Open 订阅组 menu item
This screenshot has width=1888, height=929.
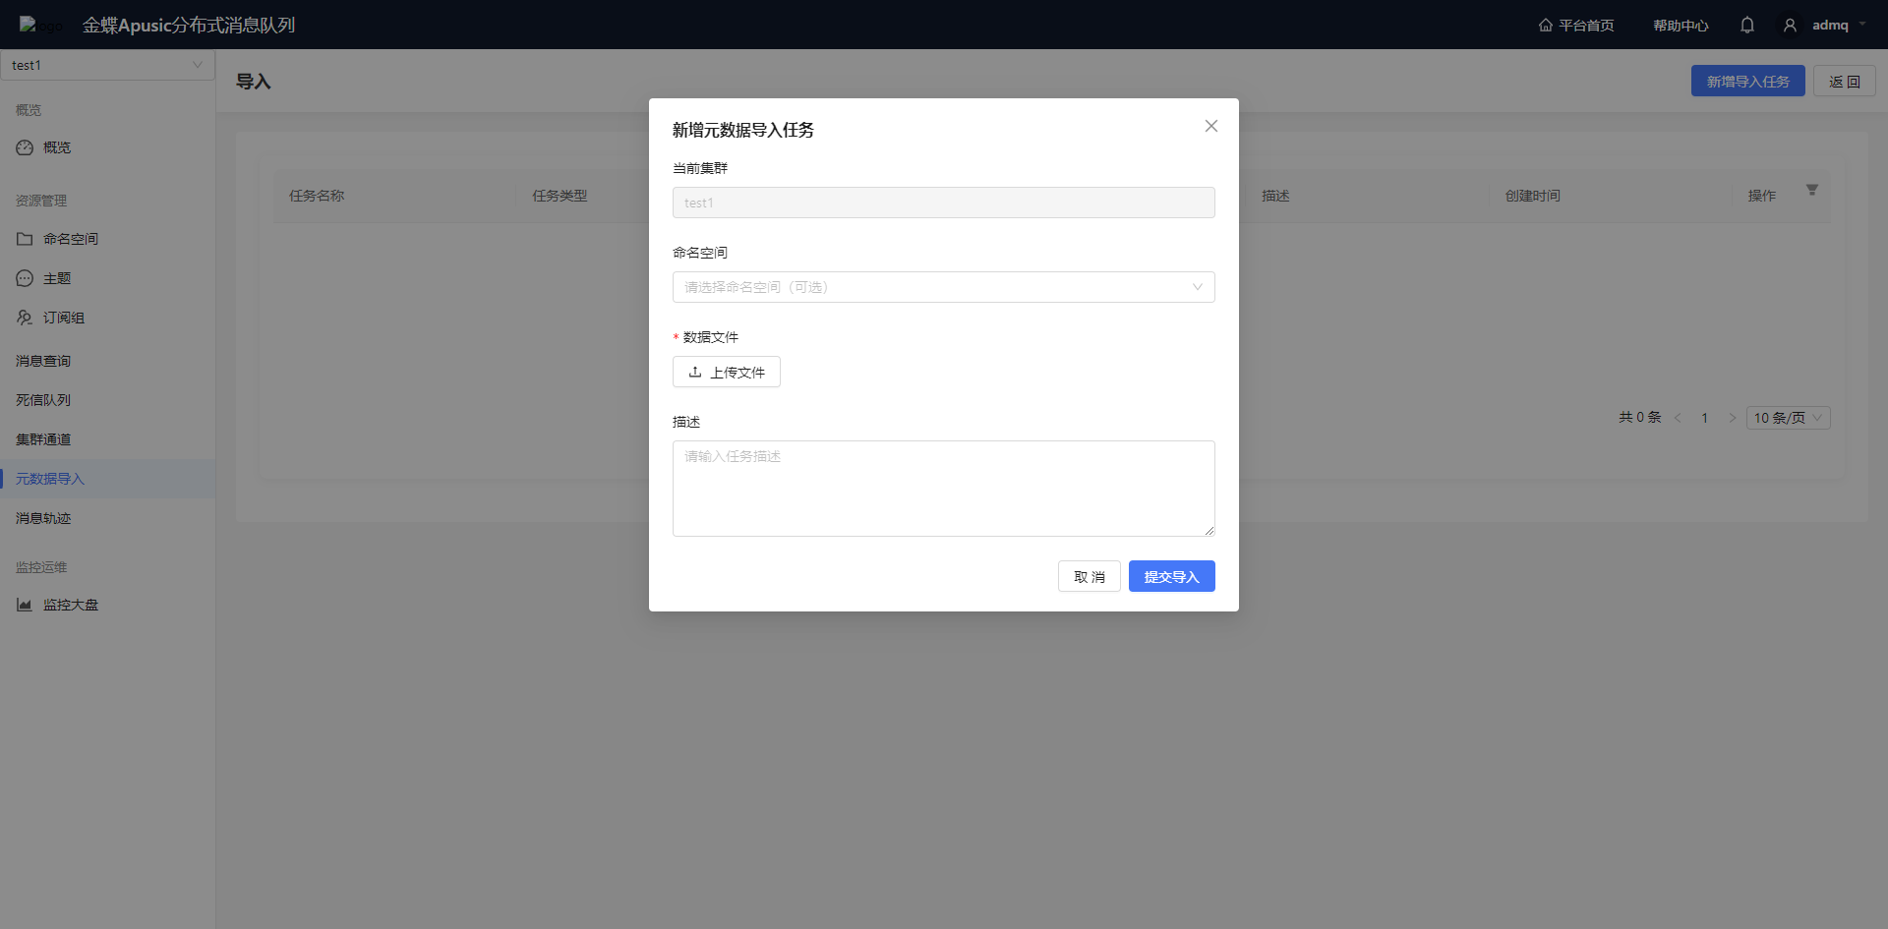tap(107, 318)
